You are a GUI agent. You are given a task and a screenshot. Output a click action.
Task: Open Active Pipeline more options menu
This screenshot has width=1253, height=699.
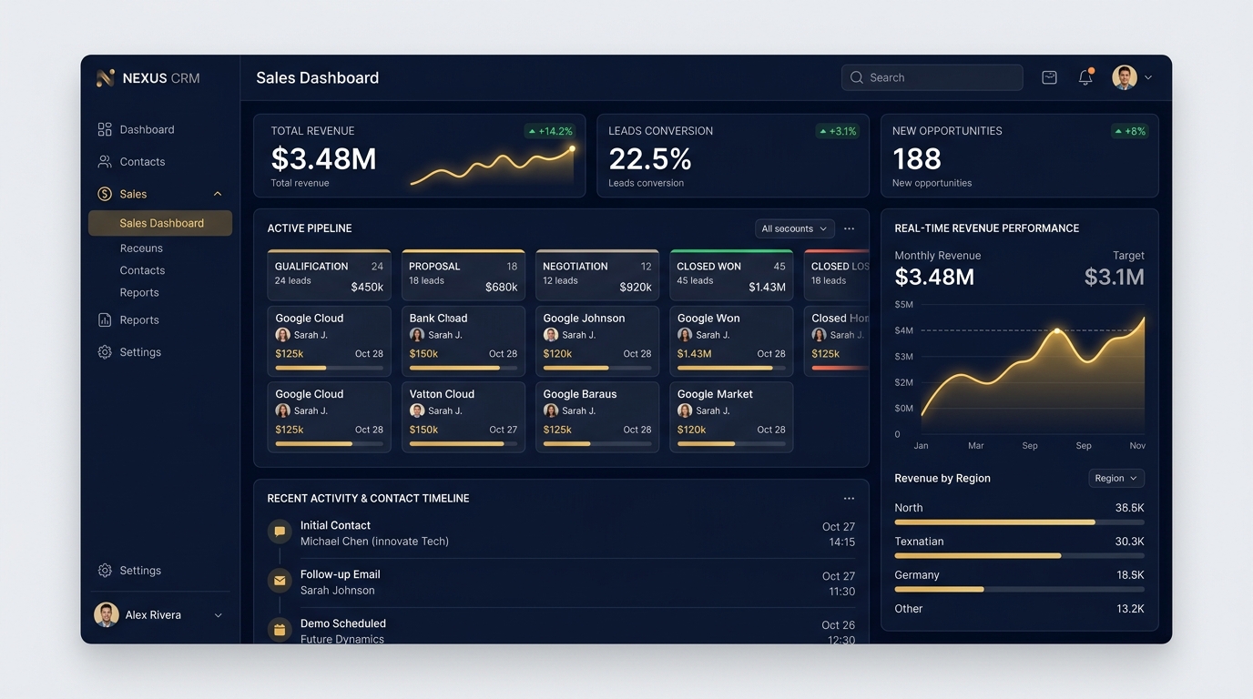[x=849, y=228]
